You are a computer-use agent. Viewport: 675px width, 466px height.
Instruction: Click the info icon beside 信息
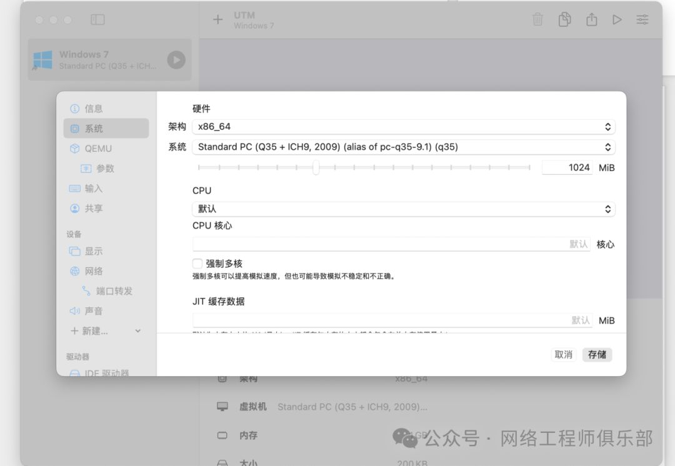75,109
